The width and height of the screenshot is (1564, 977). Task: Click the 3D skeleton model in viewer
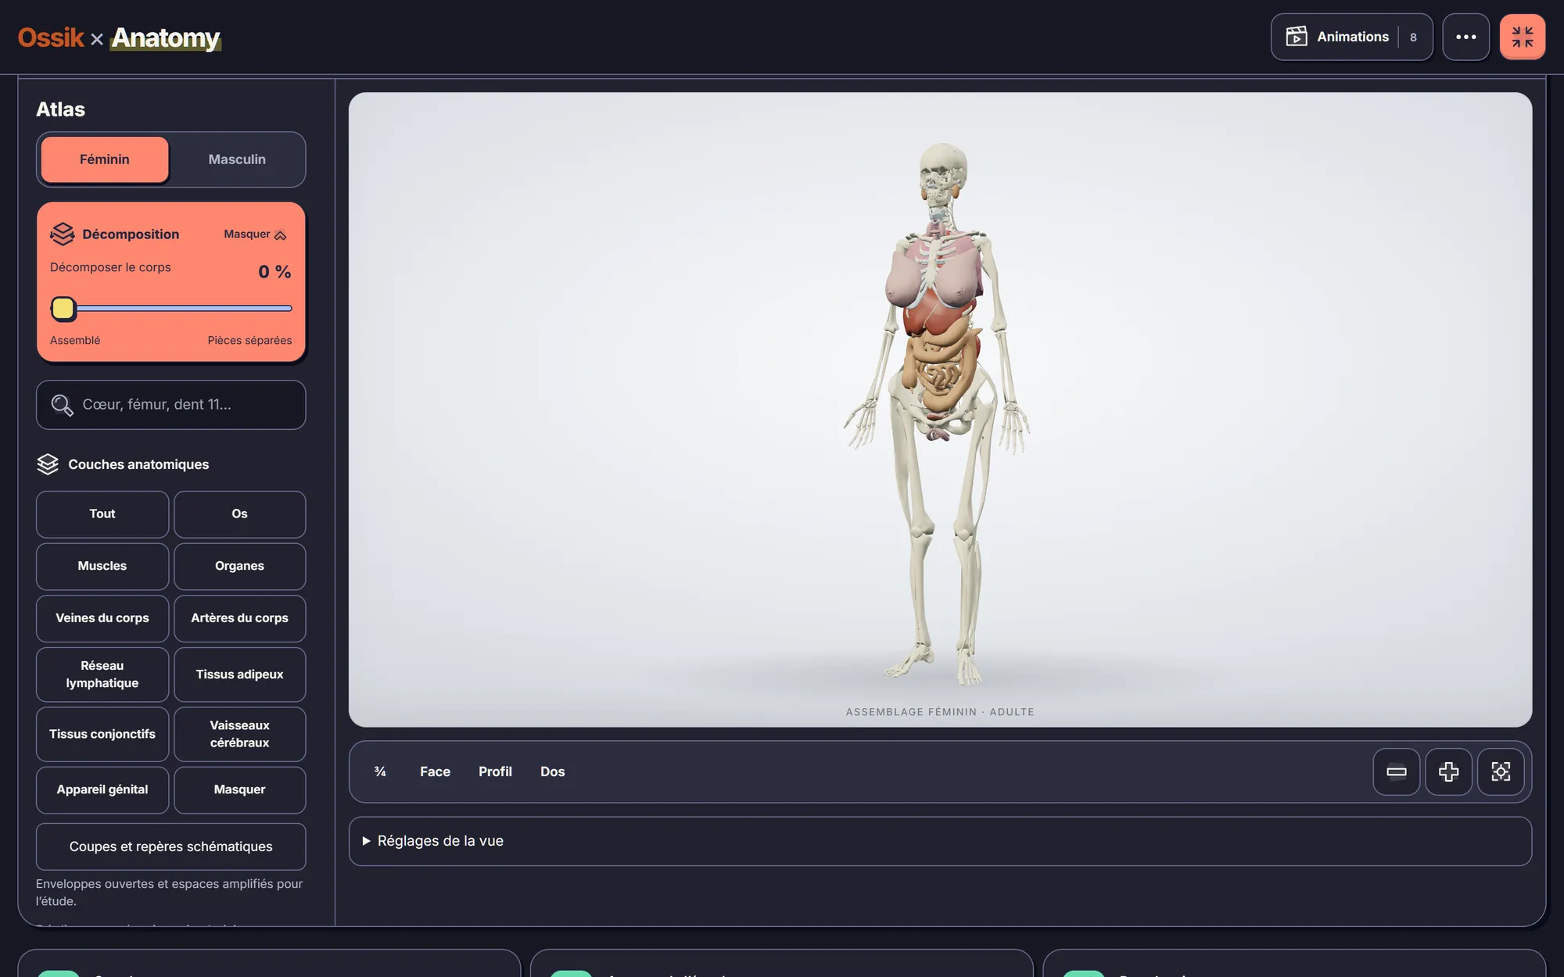click(x=938, y=414)
